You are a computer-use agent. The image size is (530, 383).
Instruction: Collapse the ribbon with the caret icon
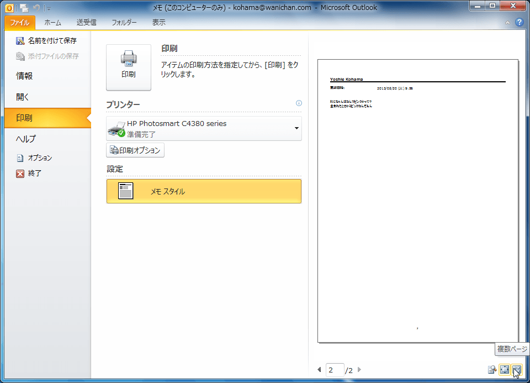(507, 23)
